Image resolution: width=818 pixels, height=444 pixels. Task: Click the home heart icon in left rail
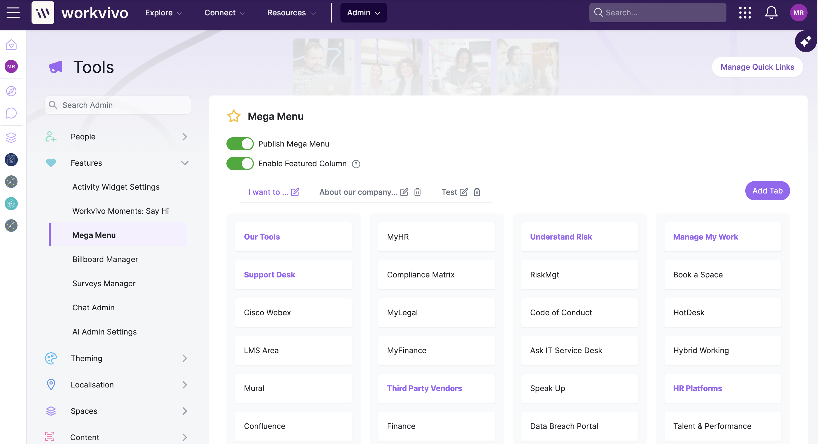click(x=11, y=44)
